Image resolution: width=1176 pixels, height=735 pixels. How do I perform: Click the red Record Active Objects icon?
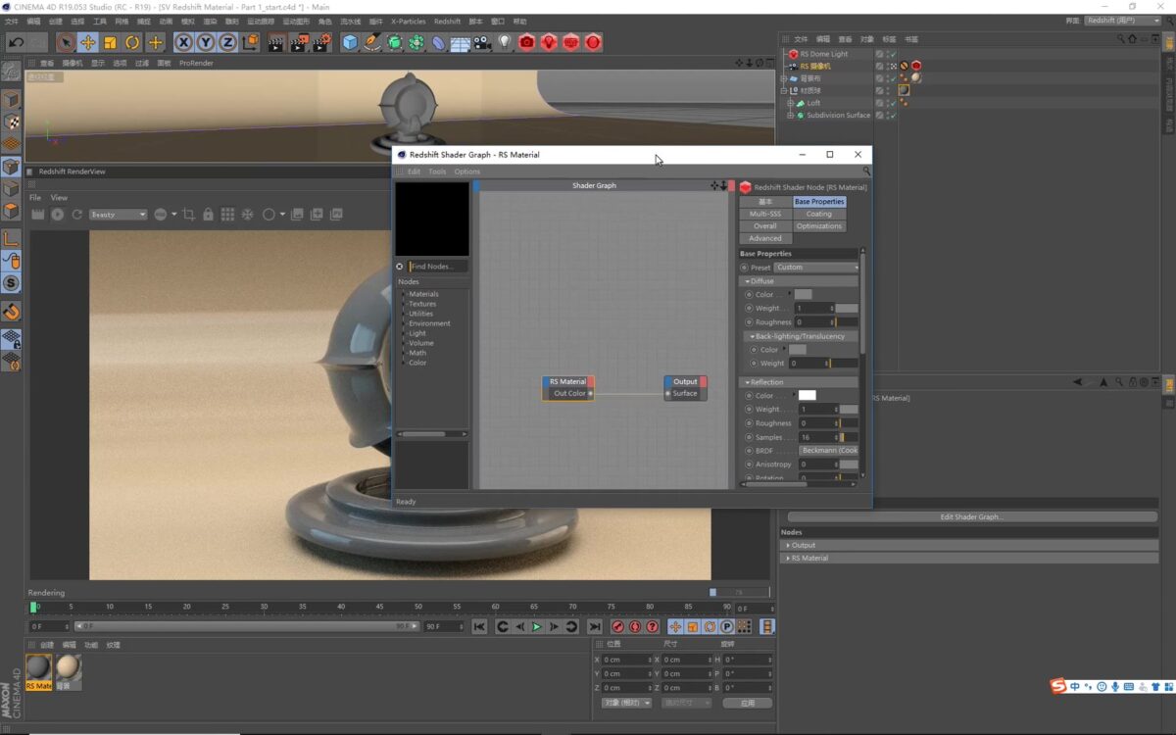(x=617, y=626)
